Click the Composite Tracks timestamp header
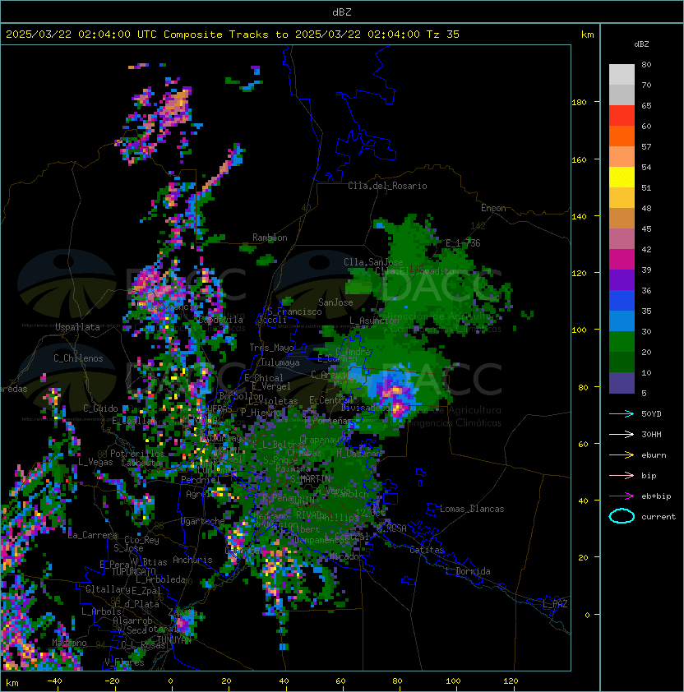The height and width of the screenshot is (692, 684). 233,35
